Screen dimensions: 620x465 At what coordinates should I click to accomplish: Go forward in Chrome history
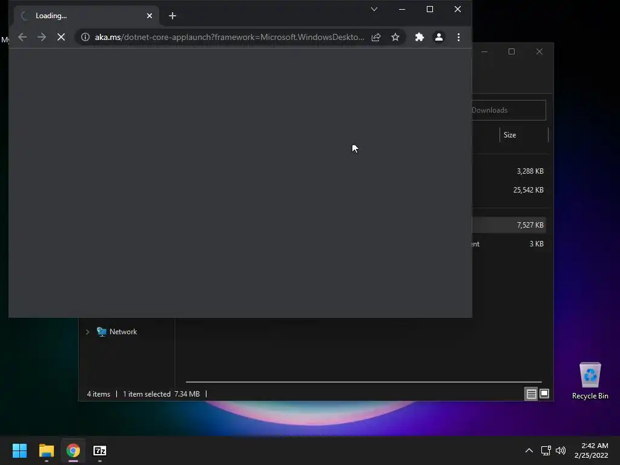click(42, 37)
